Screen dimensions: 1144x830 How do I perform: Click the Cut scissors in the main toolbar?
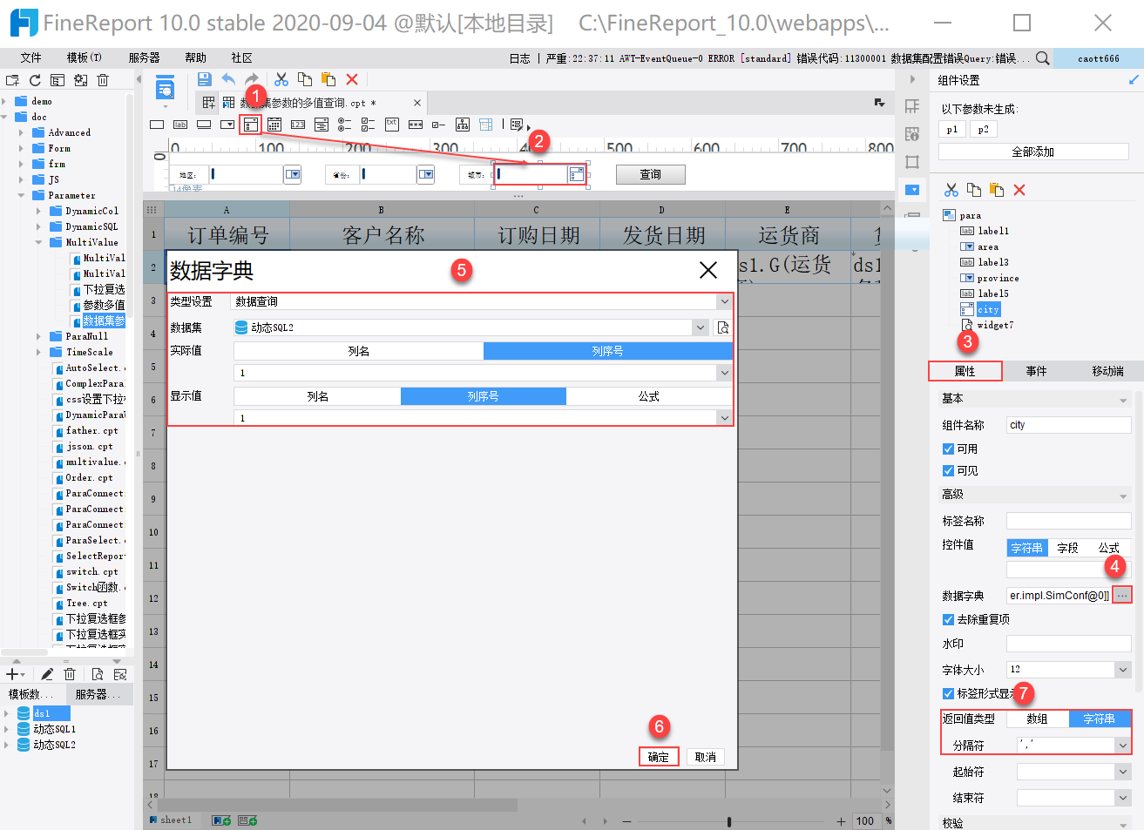[281, 79]
